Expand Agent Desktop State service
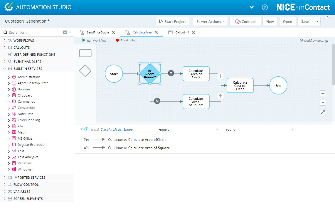The image size is (335, 211). click(9, 83)
